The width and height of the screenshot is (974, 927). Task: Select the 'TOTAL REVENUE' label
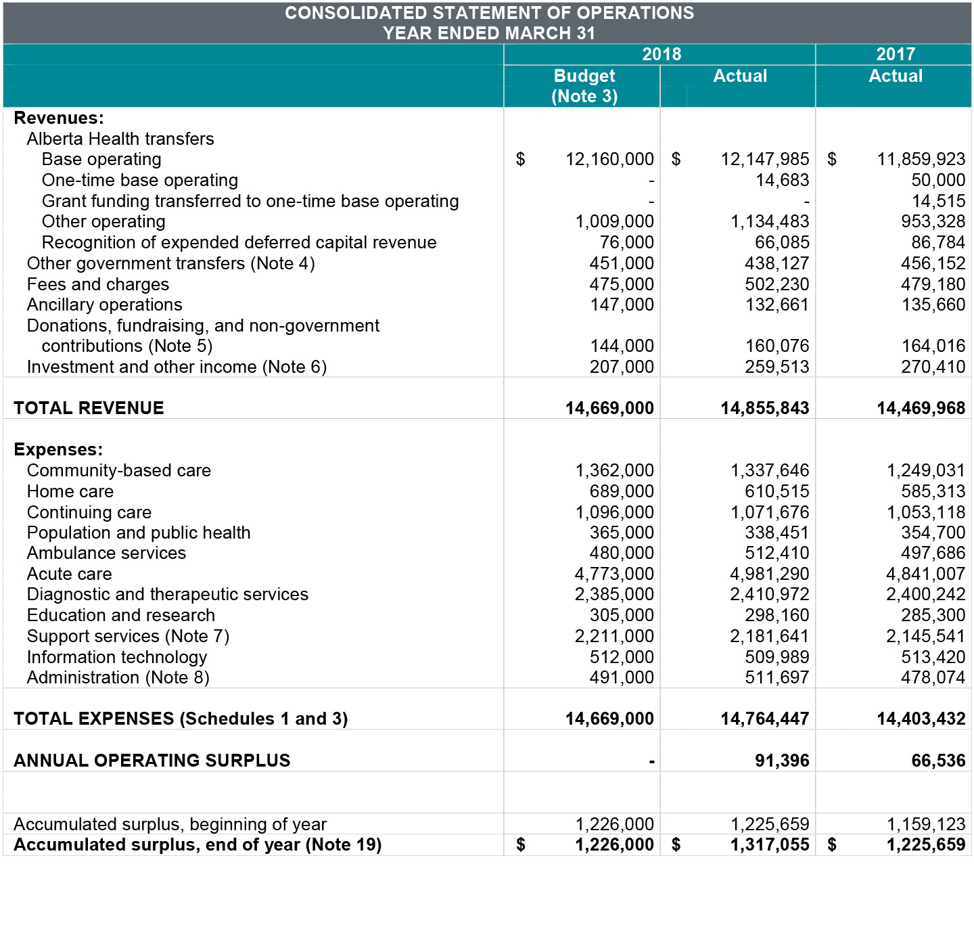point(89,409)
